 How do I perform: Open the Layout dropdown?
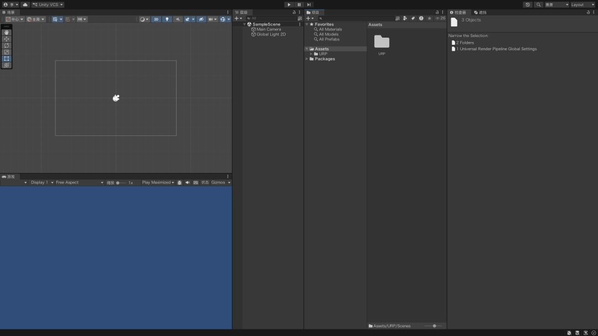pos(582,4)
